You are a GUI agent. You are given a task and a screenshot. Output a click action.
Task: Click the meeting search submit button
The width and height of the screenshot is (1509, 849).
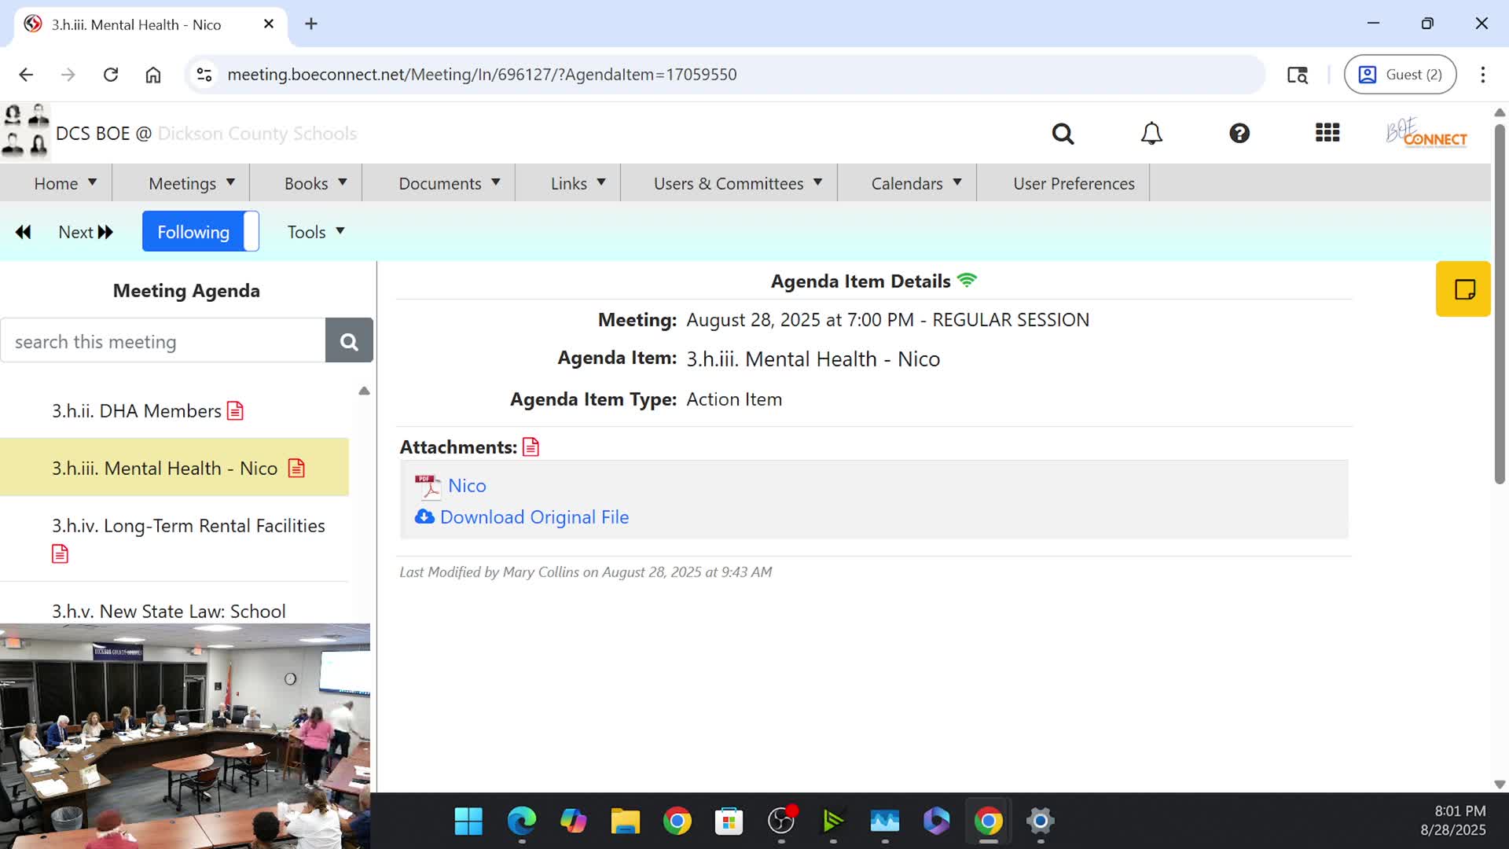[349, 341]
